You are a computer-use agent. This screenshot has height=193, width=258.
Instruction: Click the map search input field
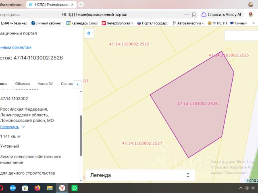click(241, 35)
